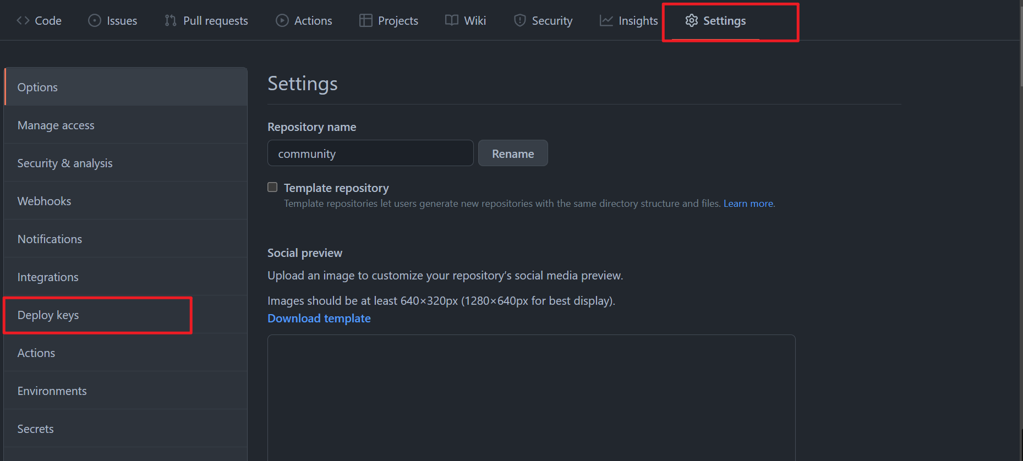Switch to Actions tab in top navigation

pyautogui.click(x=304, y=20)
